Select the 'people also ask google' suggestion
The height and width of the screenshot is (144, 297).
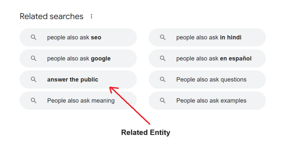pos(78,58)
